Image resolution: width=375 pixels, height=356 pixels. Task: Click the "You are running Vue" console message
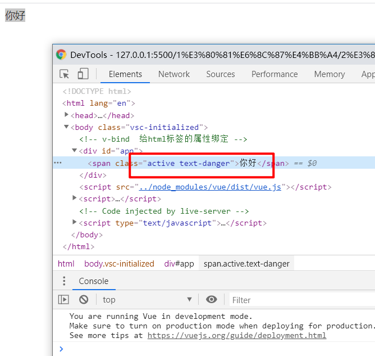click(161, 316)
